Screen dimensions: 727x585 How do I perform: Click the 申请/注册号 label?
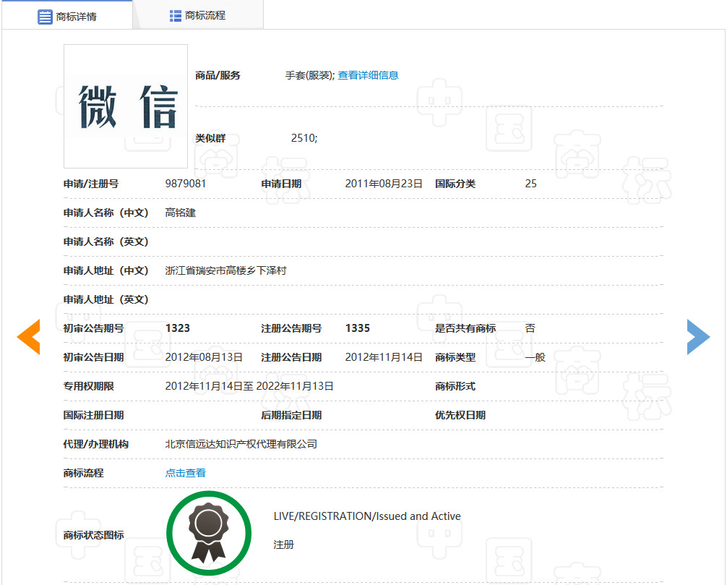91,184
